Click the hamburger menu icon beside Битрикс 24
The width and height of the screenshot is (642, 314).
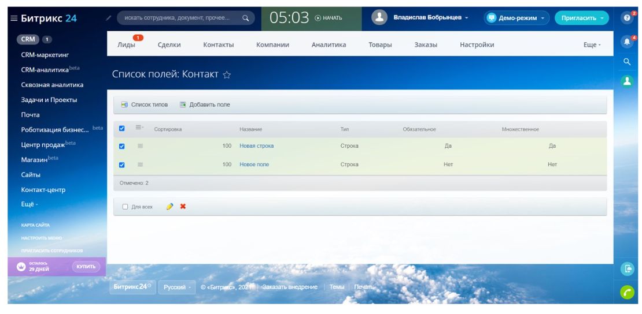tap(14, 18)
